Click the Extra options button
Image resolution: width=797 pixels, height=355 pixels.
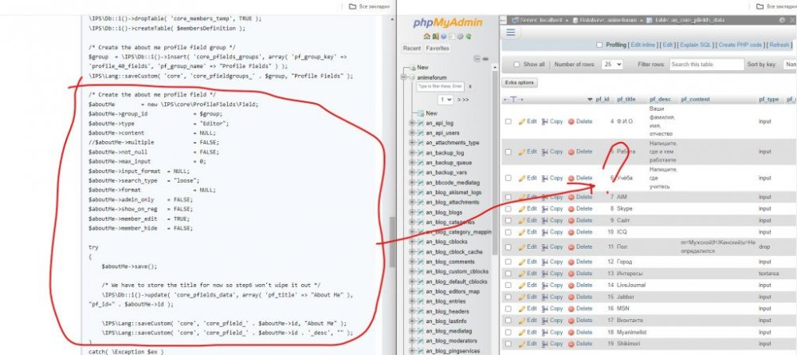pyautogui.click(x=520, y=82)
